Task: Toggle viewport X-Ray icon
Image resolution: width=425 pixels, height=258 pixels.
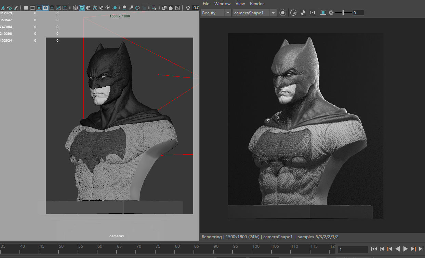Action: pos(164,8)
